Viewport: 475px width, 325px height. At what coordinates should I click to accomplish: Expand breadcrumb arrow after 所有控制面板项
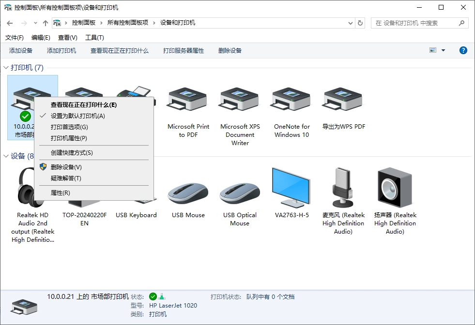click(154, 23)
